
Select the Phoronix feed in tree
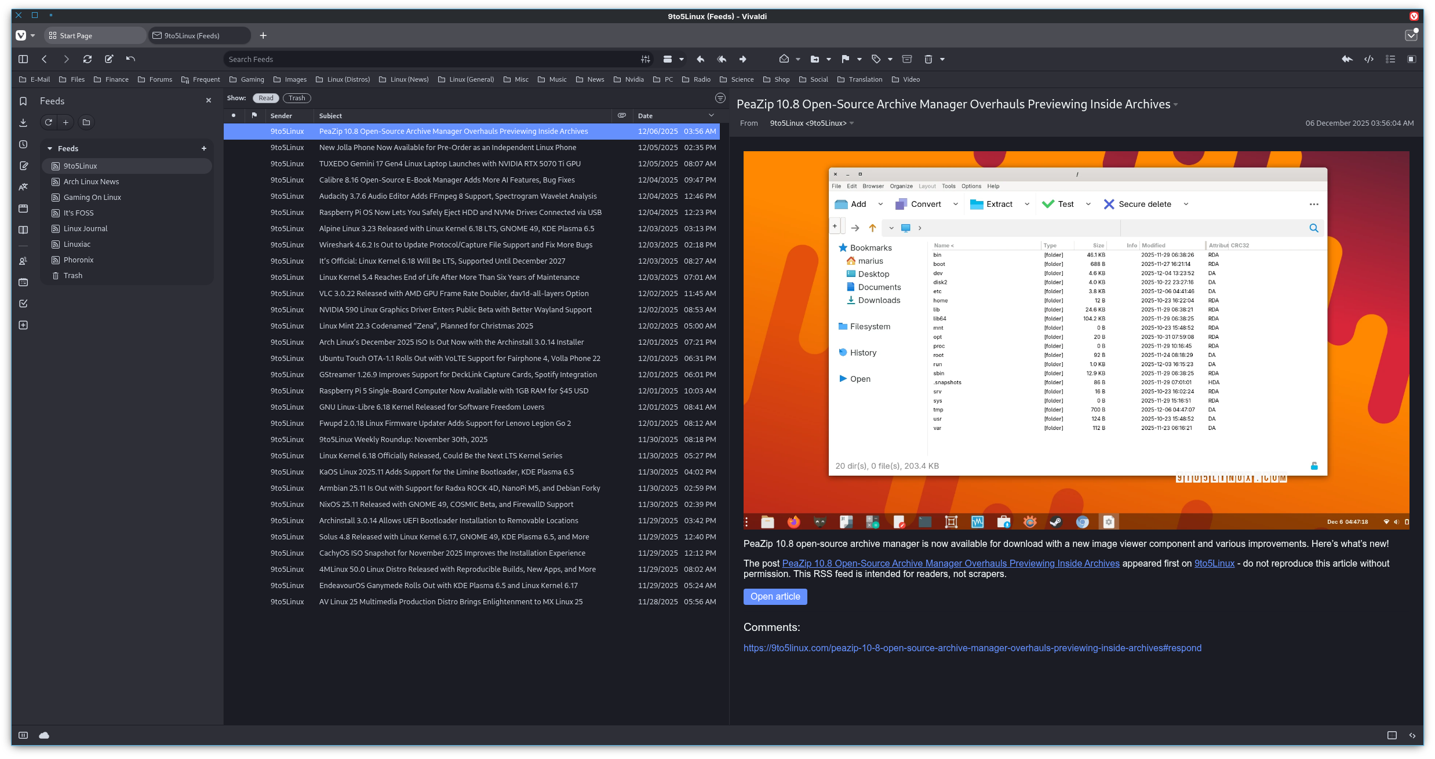pos(78,260)
